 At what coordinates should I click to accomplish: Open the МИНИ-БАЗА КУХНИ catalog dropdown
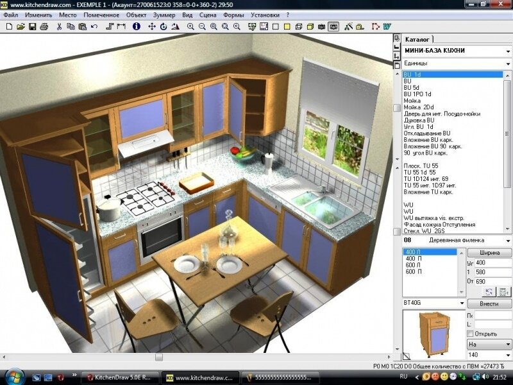508,51
